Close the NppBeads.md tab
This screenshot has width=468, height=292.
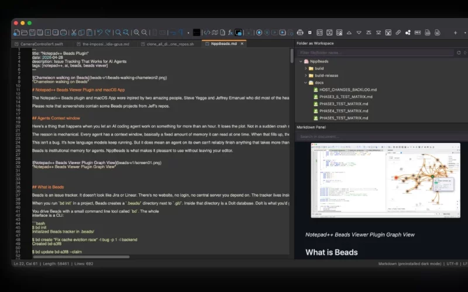[x=242, y=44]
